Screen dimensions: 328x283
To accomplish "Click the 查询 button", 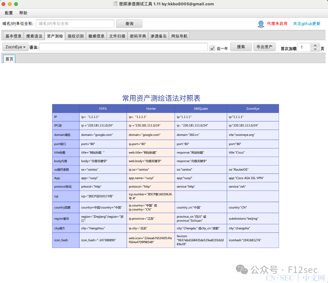I will tap(129, 24).
